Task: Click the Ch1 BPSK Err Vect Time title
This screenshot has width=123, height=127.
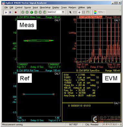Action: 91,17
